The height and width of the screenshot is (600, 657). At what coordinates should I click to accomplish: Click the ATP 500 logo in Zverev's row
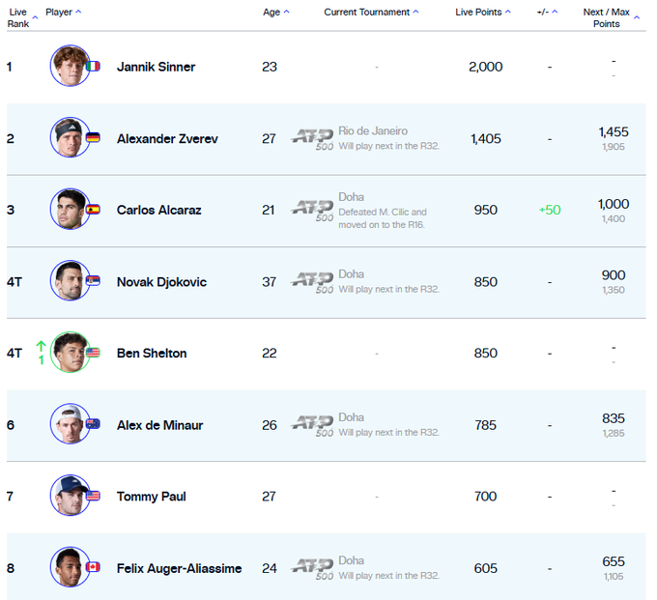point(312,138)
